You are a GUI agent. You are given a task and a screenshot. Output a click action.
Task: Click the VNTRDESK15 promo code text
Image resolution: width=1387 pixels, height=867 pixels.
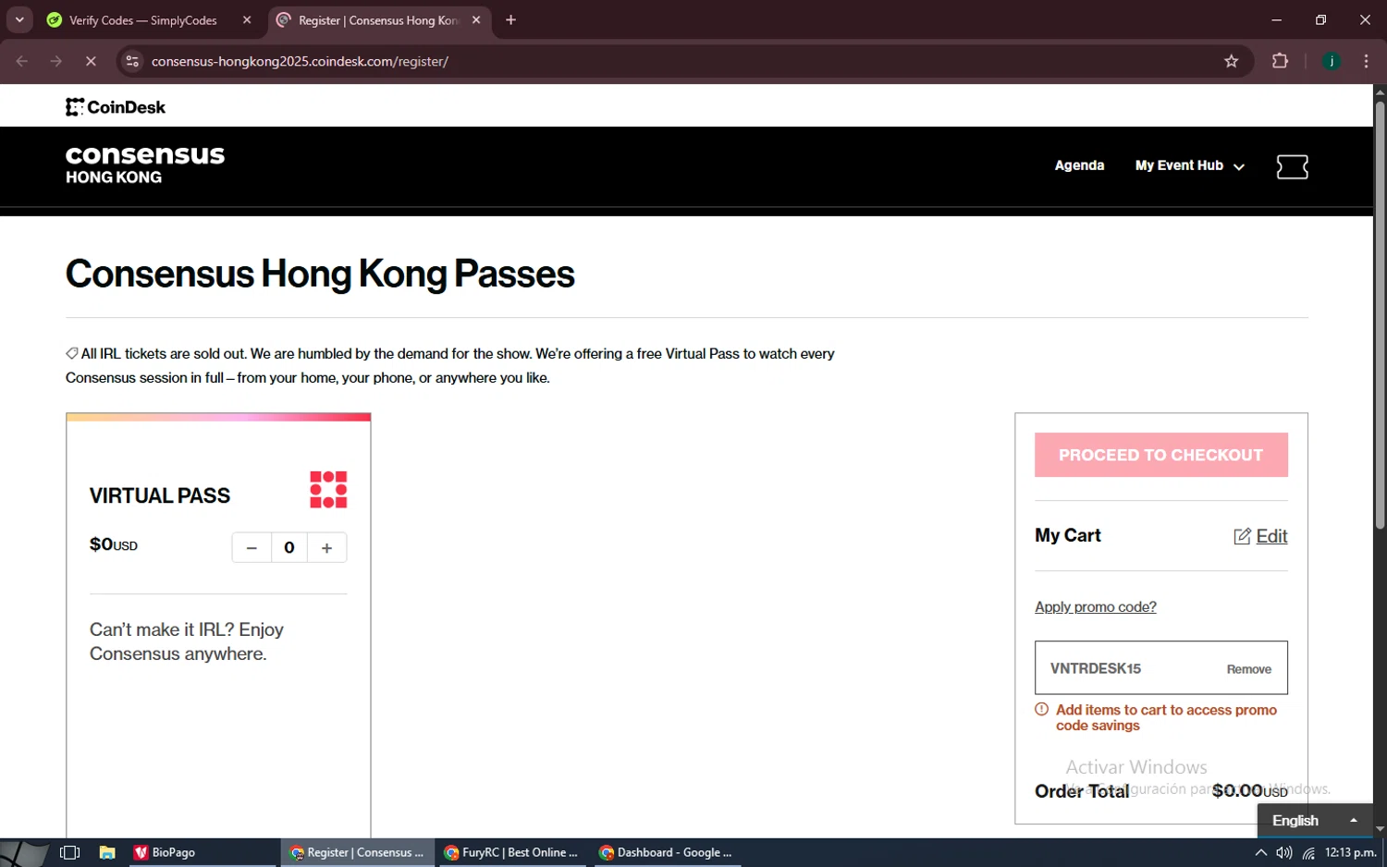tap(1096, 668)
